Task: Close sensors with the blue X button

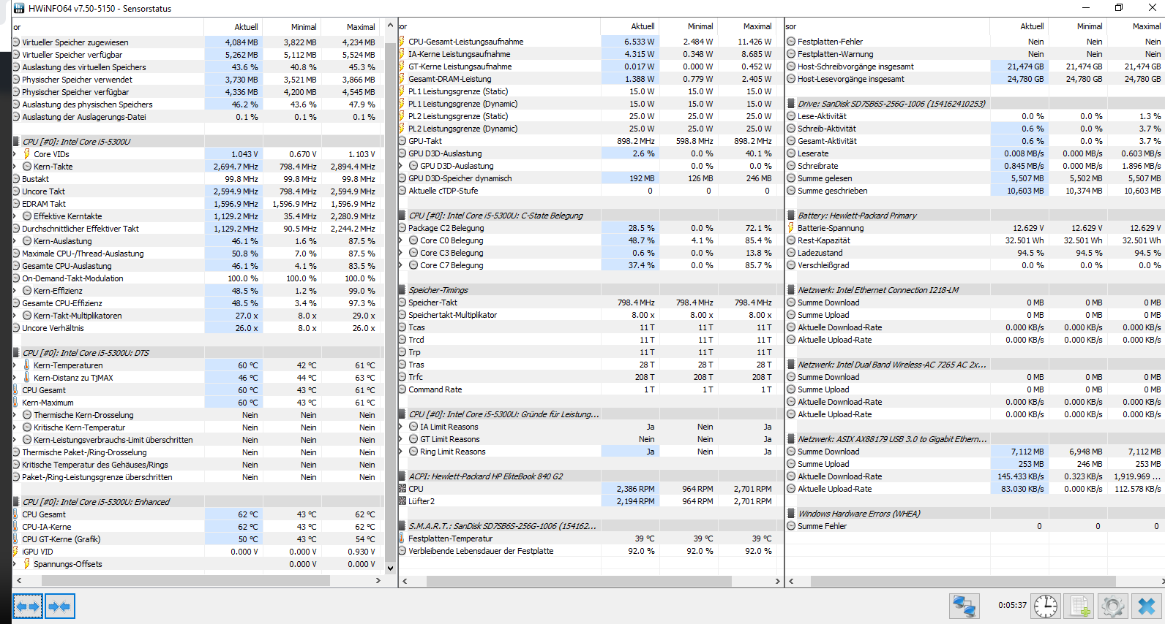Action: click(1147, 606)
